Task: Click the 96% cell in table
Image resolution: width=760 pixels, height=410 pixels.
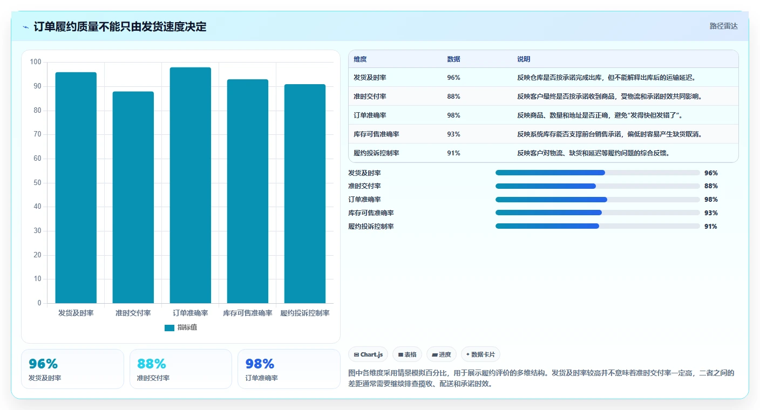Action: click(x=454, y=78)
